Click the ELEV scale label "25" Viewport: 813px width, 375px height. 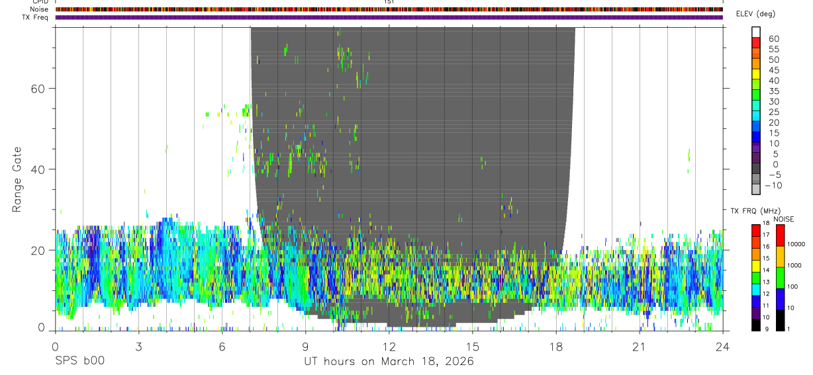pos(773,112)
